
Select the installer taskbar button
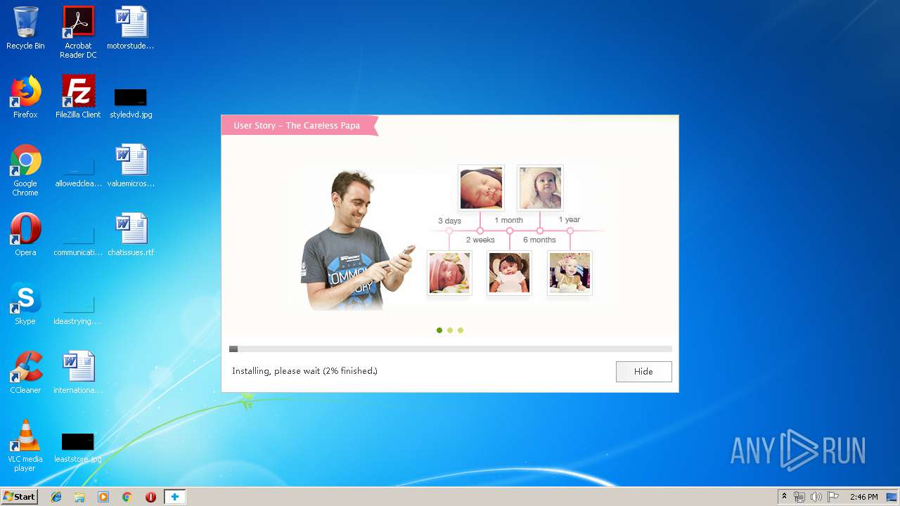(x=174, y=497)
